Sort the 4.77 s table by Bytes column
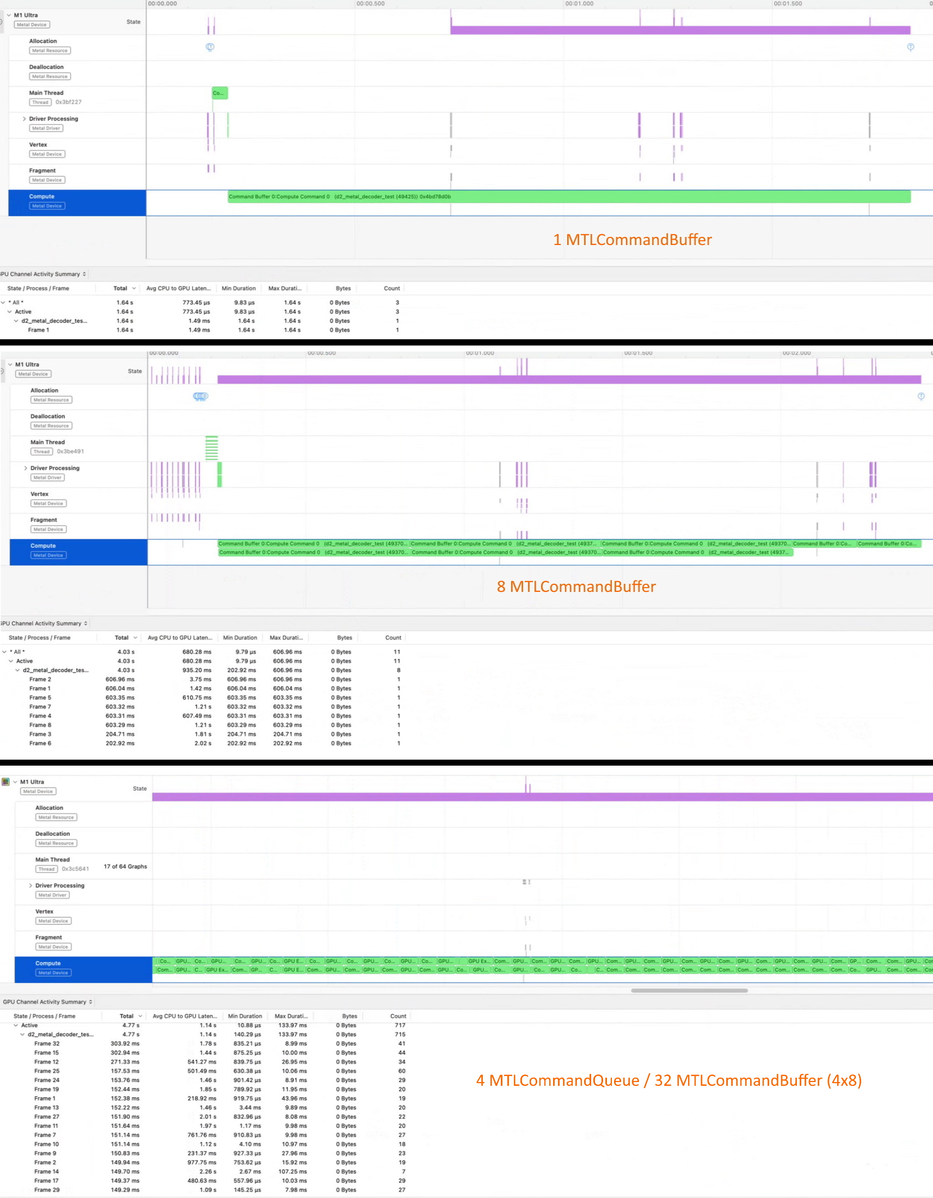This screenshot has width=933, height=1198. click(349, 1016)
